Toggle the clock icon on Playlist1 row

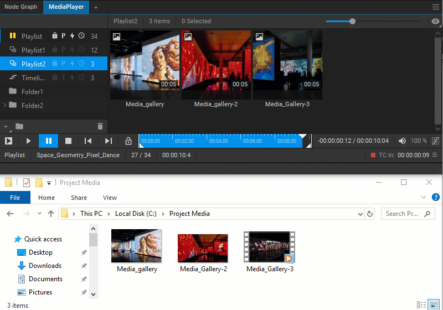point(81,49)
